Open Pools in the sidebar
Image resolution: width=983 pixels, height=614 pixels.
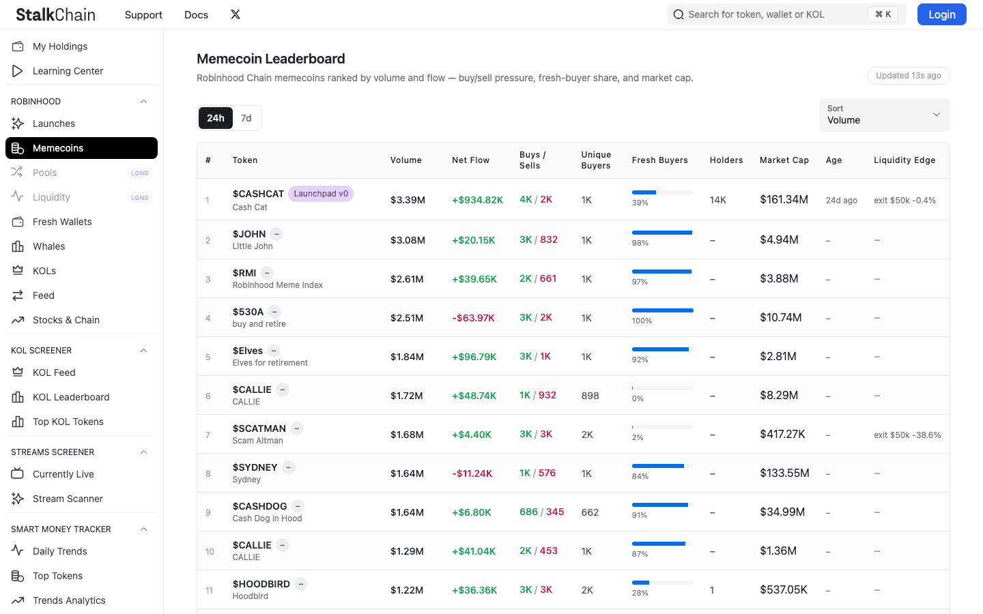[81, 173]
